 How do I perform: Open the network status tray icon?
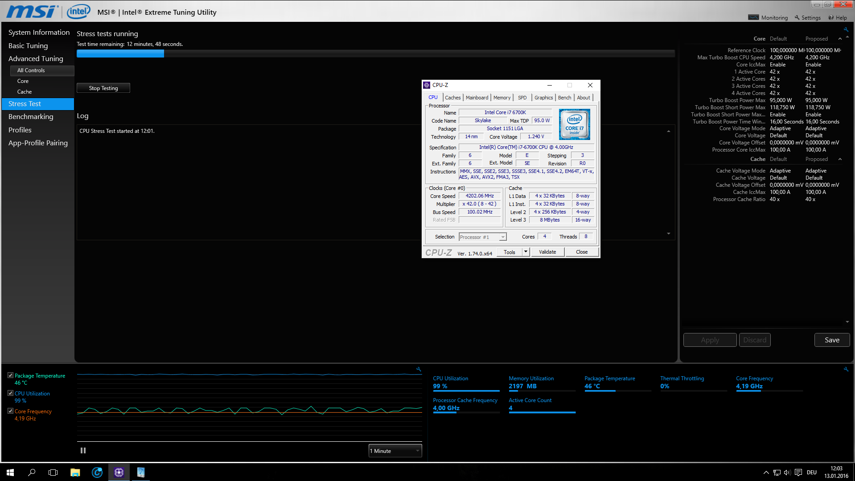777,473
